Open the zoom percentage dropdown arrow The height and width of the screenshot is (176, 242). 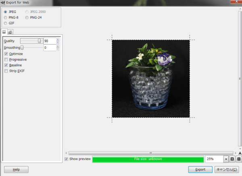click(x=226, y=159)
